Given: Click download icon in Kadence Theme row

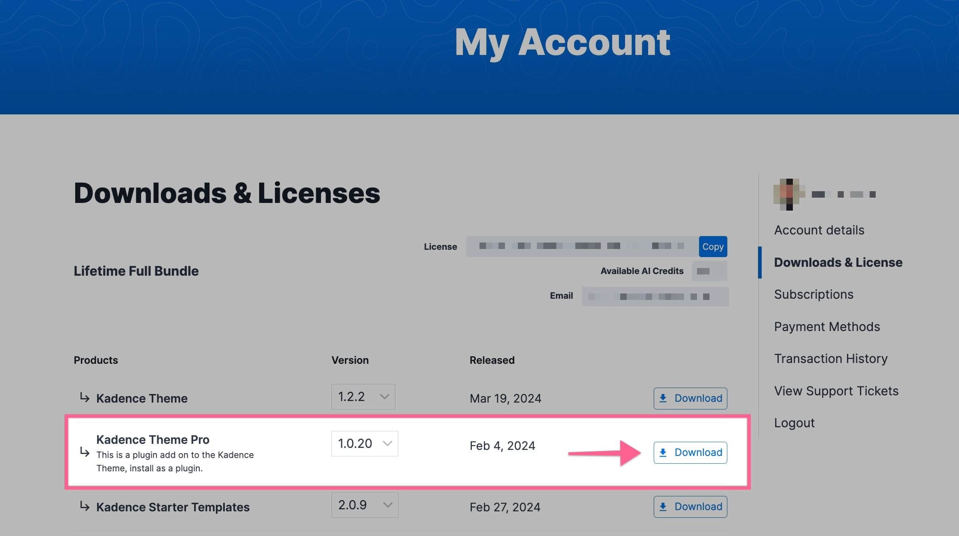Looking at the screenshot, I should pyautogui.click(x=663, y=399).
